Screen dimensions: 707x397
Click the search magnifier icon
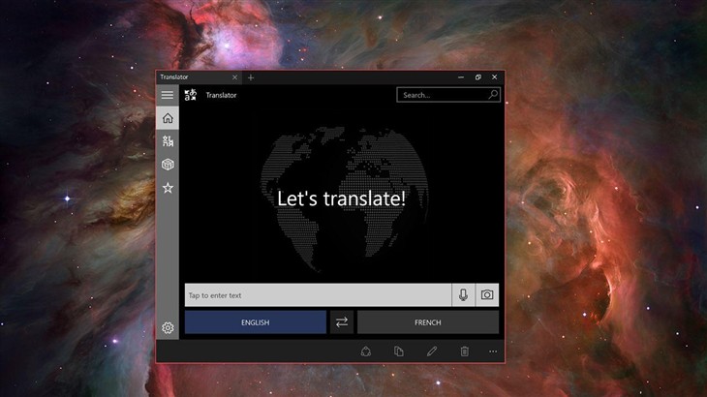(x=493, y=95)
